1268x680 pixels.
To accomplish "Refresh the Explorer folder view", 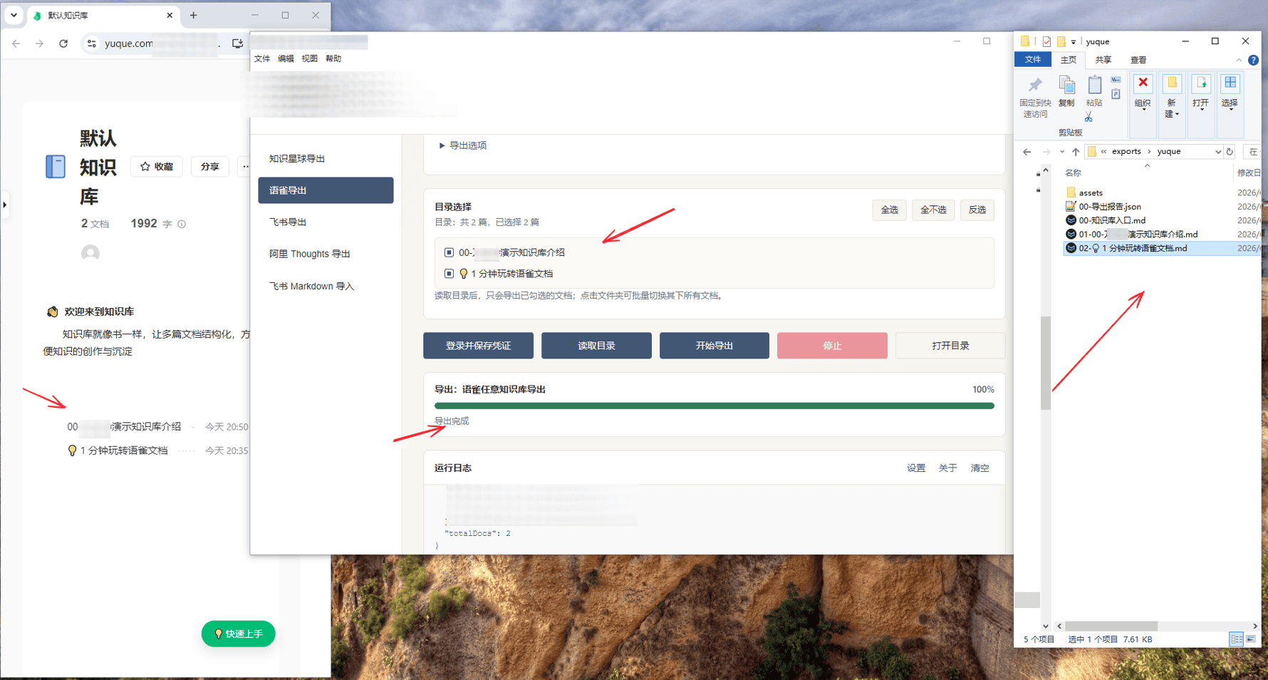I will click(1230, 152).
